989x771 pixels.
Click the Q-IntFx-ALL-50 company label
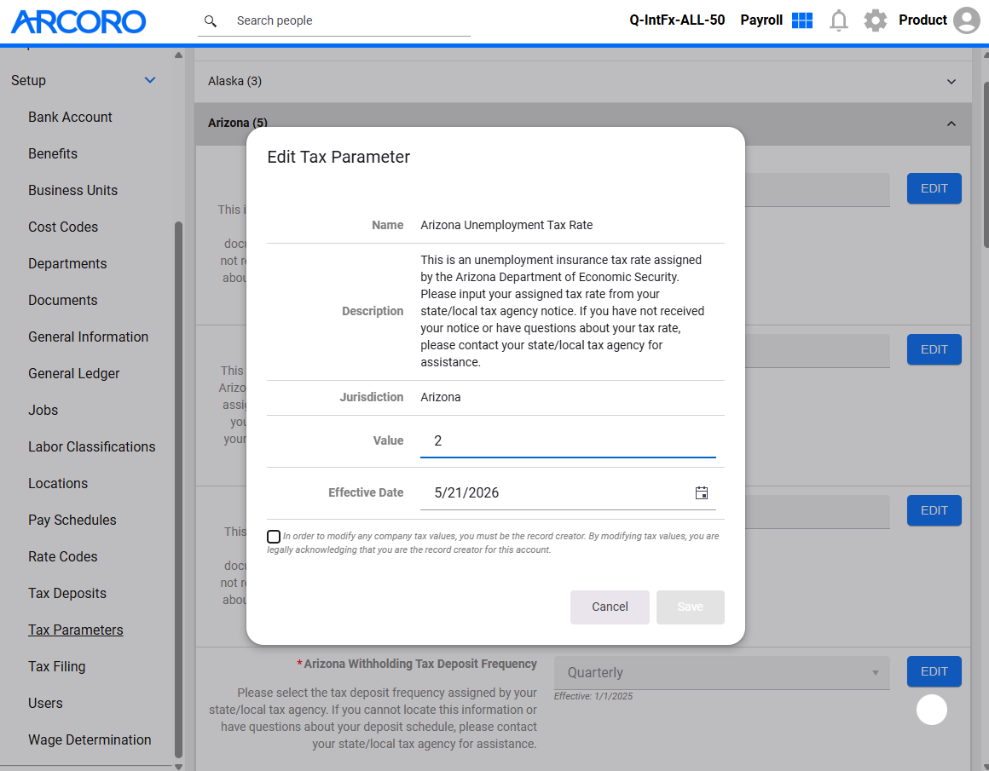677,20
